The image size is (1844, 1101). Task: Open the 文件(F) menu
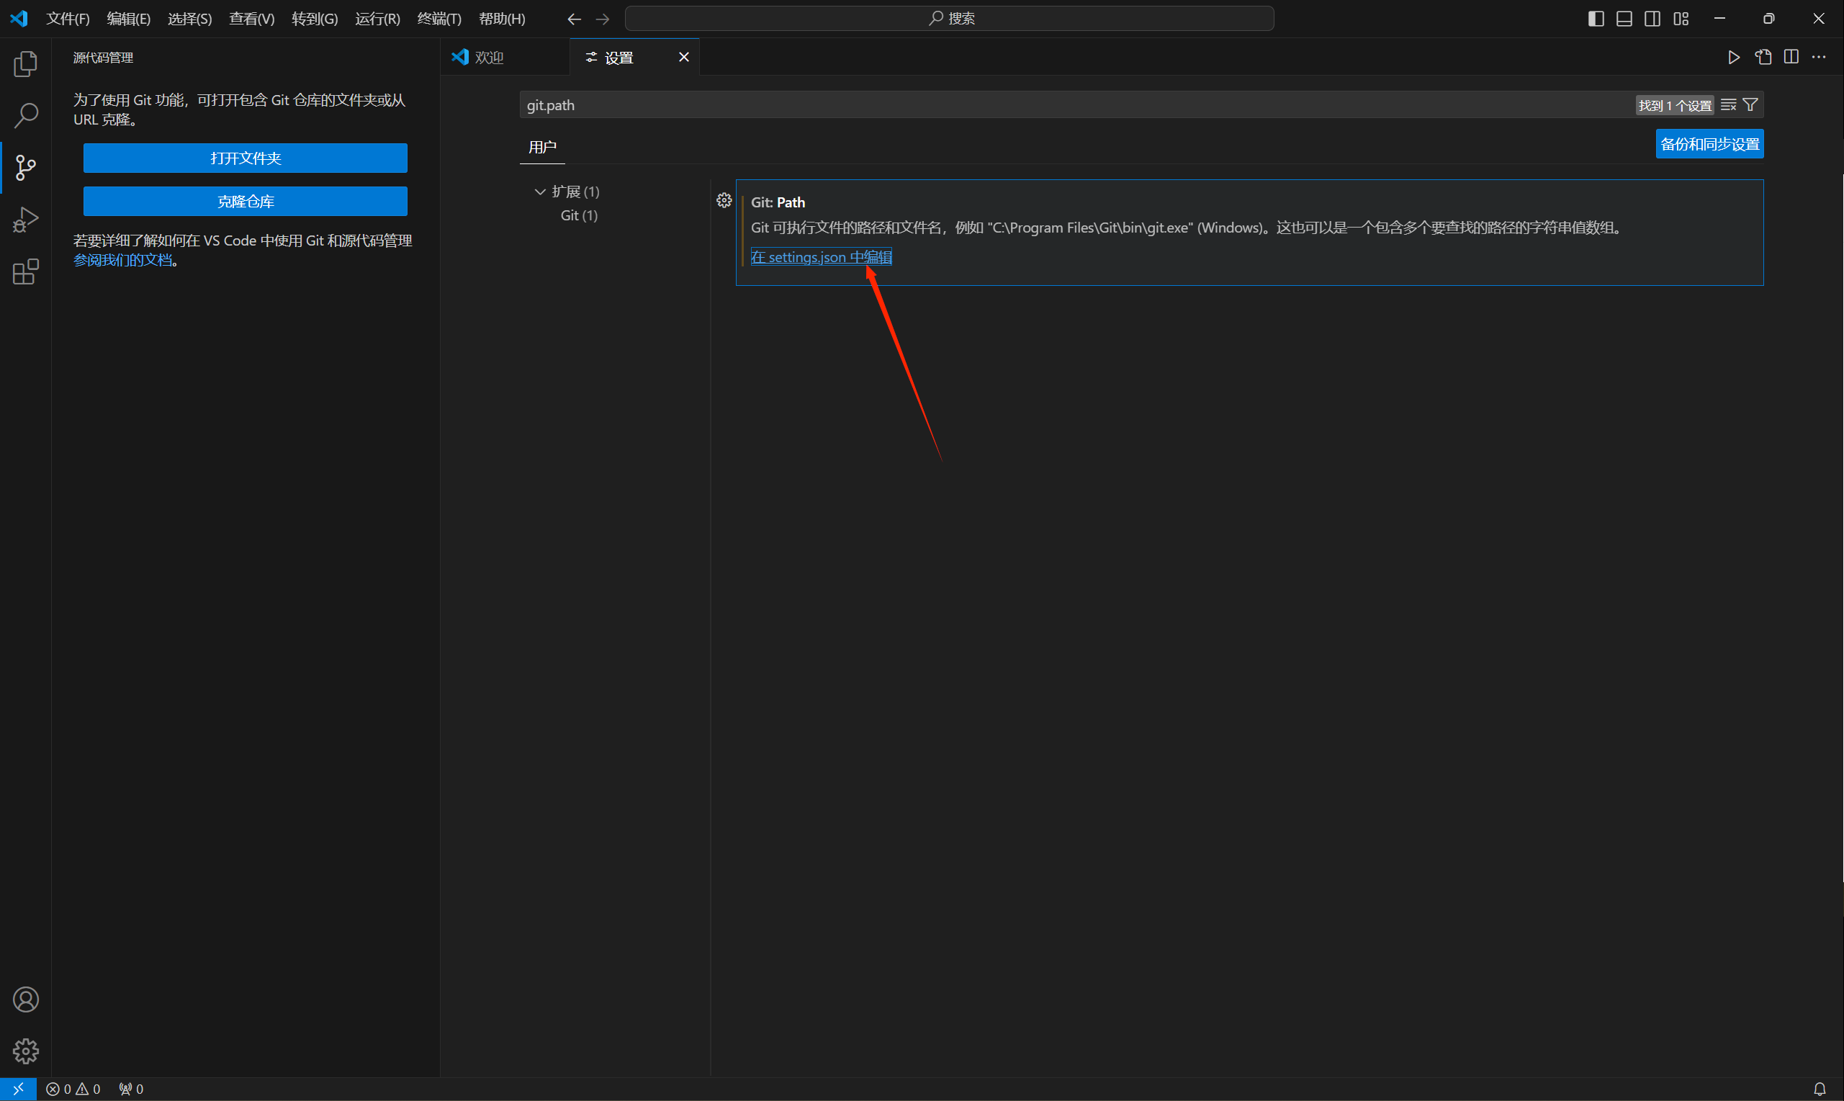coord(68,19)
